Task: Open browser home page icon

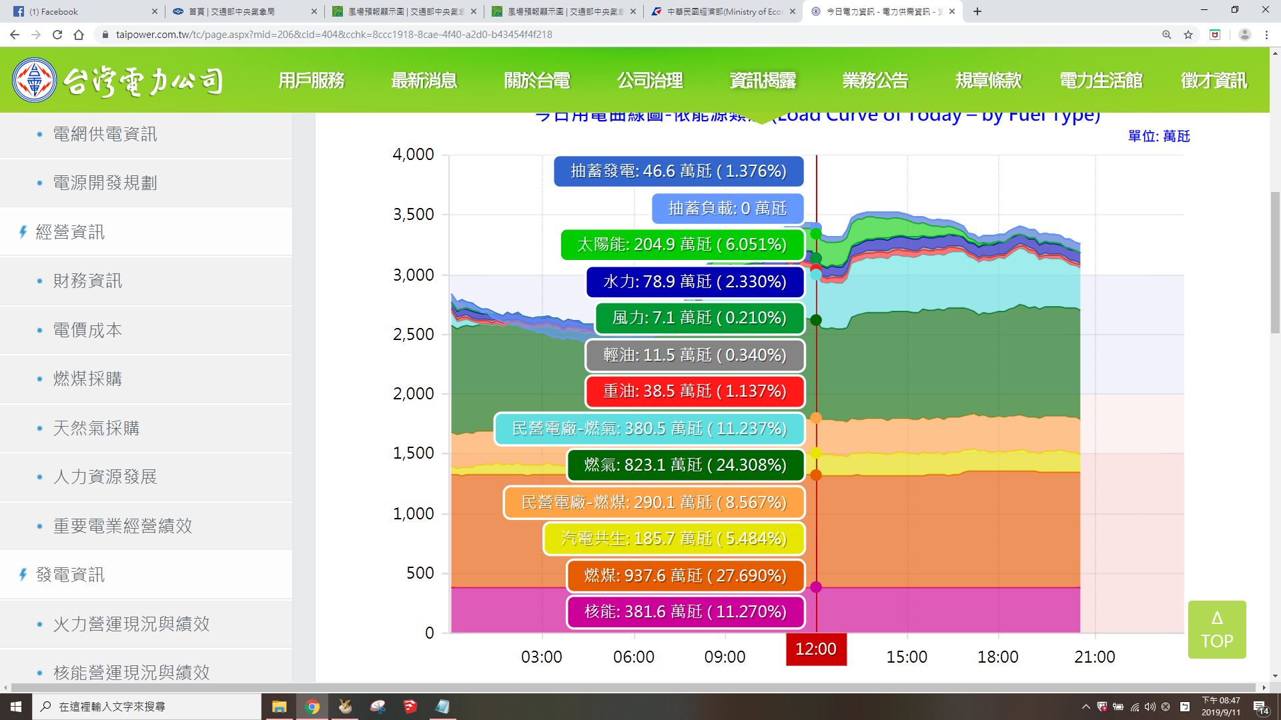Action: [79, 35]
